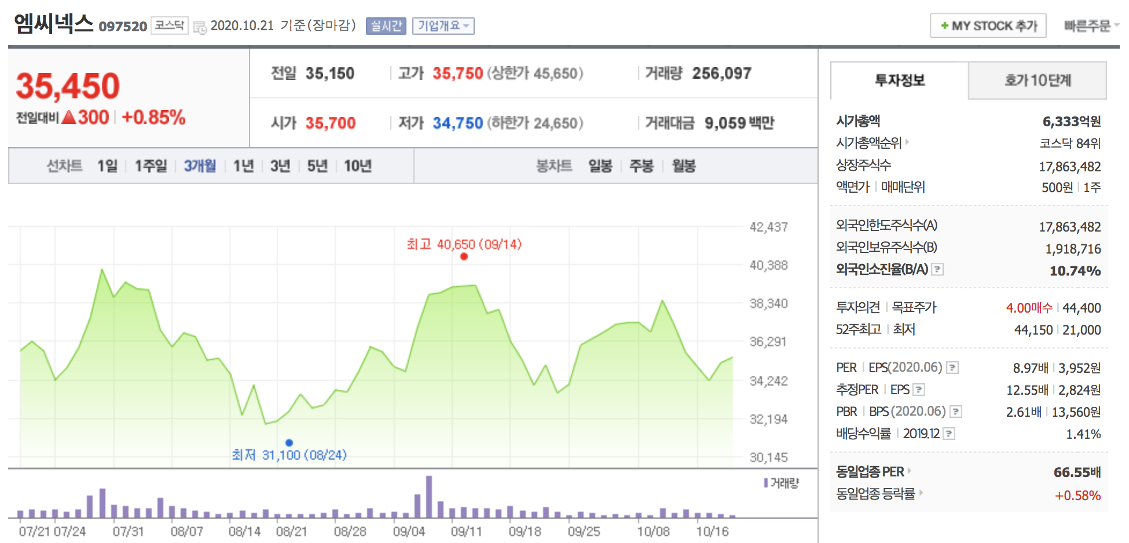Open help icon next to 추정PER EPS
1129x543 pixels.
pyautogui.click(x=919, y=390)
